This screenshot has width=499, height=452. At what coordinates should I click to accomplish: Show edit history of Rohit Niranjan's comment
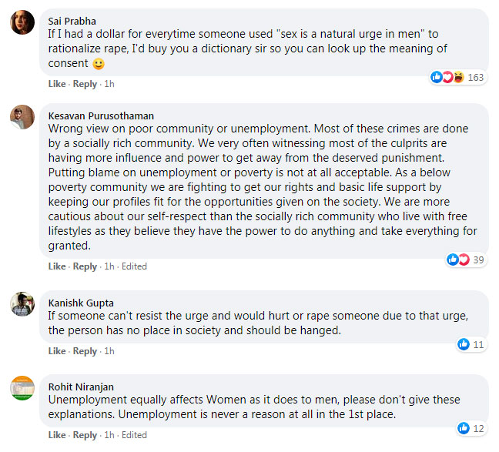[134, 435]
